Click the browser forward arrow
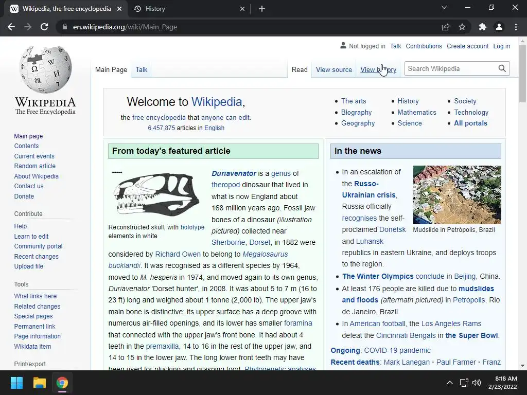The height and width of the screenshot is (395, 527). tap(28, 27)
